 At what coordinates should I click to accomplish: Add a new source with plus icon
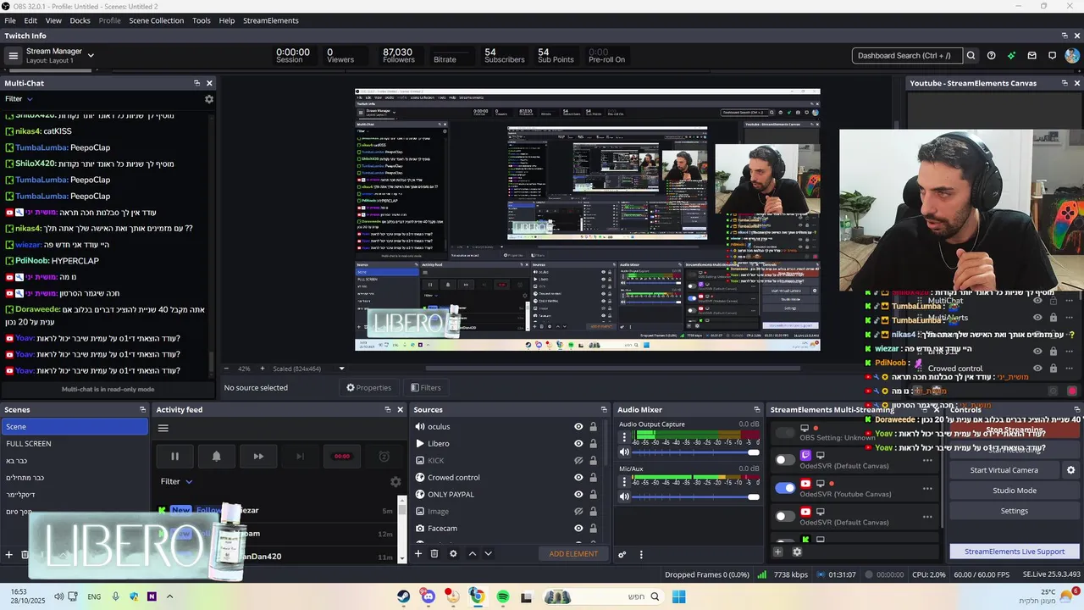pos(418,553)
